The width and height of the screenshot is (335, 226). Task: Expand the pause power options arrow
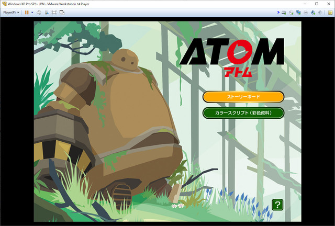(x=32, y=13)
